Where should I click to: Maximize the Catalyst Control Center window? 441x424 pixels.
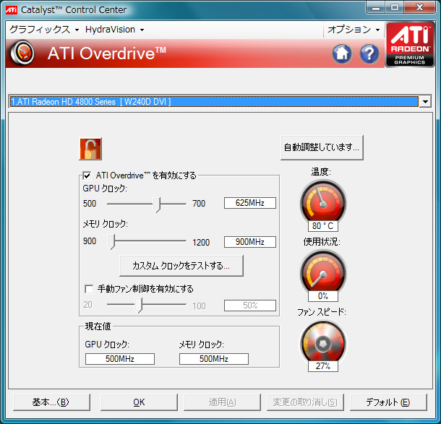(394, 8)
